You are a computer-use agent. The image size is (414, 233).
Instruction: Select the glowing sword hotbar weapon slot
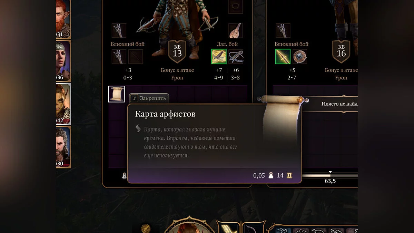(x=228, y=228)
